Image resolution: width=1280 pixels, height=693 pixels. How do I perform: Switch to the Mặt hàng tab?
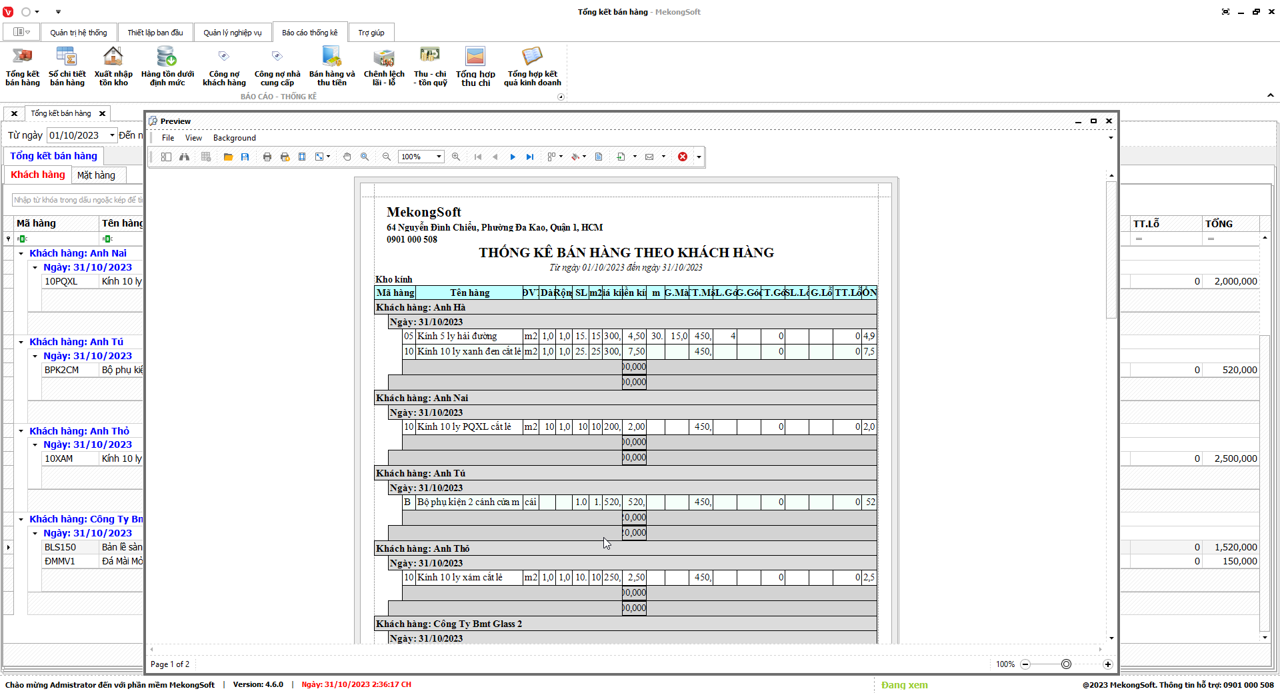point(96,175)
